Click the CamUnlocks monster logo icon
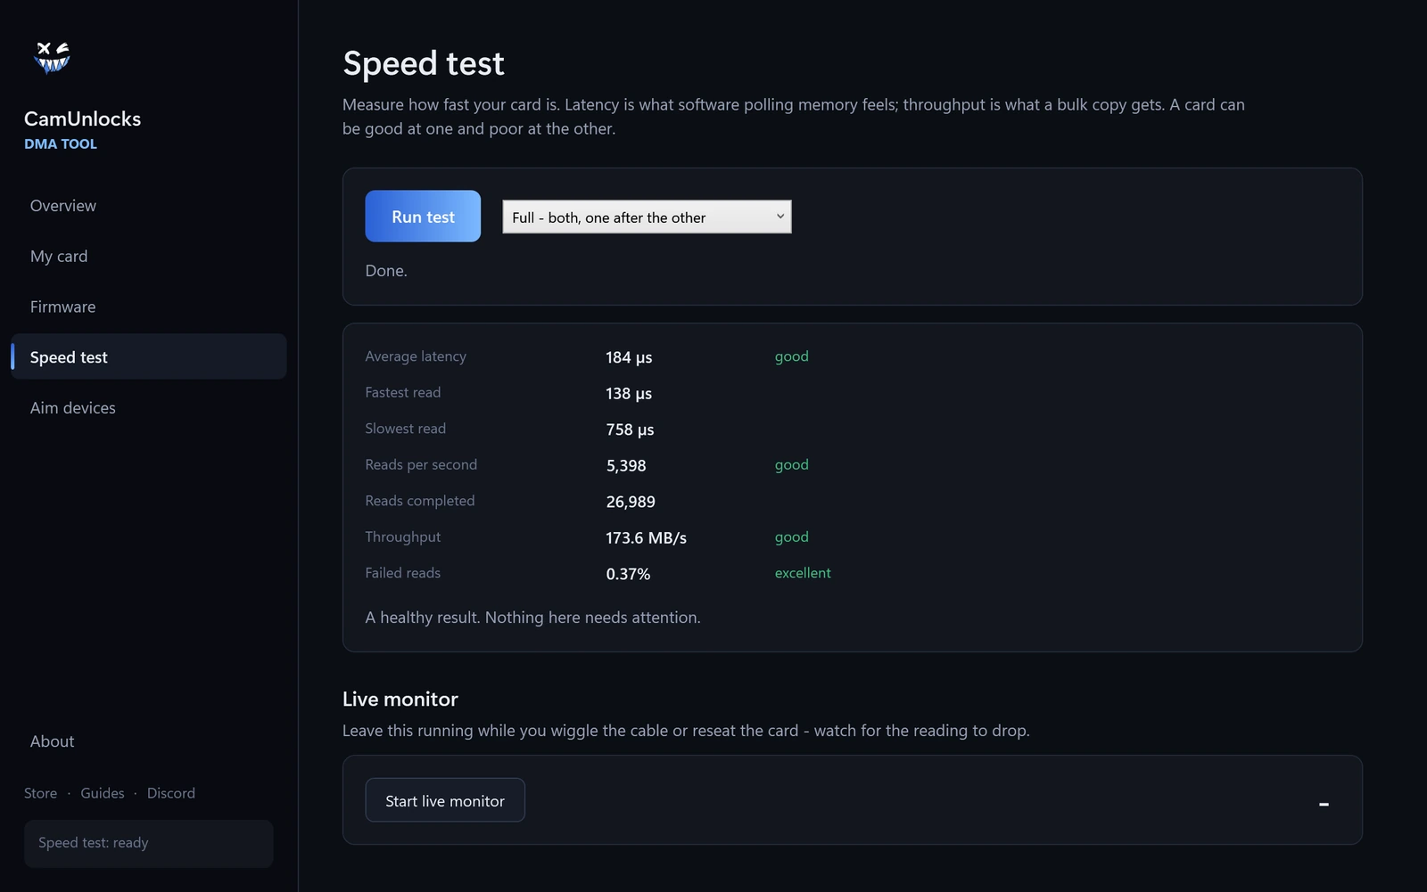Viewport: 1427px width, 892px height. point(52,57)
